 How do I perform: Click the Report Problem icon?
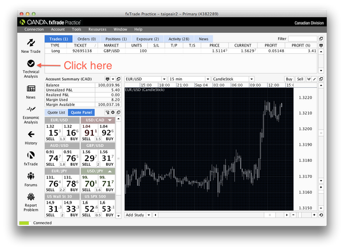[30, 200]
